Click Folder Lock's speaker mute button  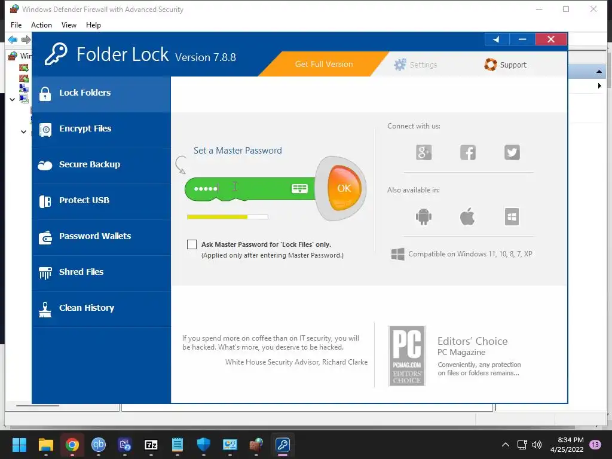point(497,39)
